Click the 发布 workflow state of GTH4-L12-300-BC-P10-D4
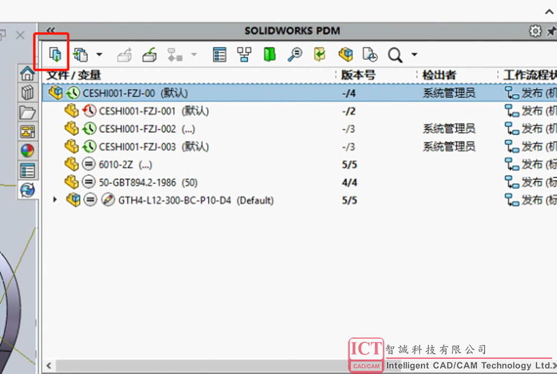Image resolution: width=557 pixels, height=374 pixels. (531, 200)
